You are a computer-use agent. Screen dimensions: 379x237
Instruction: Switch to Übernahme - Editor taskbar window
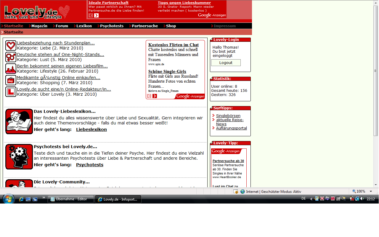click(71, 199)
